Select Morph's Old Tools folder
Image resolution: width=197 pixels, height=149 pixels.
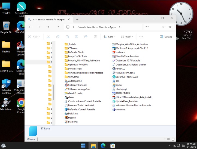(76, 57)
